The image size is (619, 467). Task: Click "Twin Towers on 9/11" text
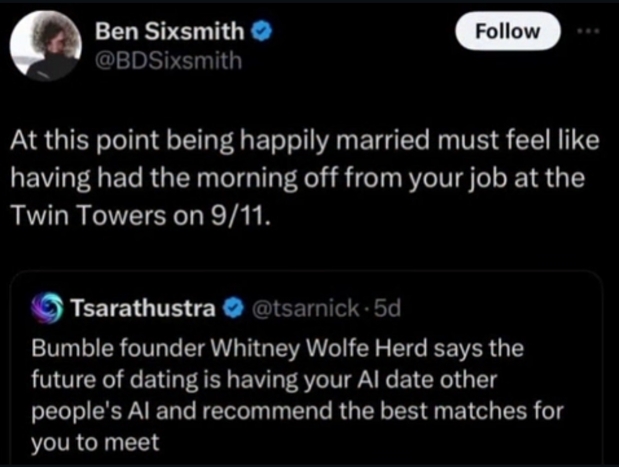pos(141,215)
